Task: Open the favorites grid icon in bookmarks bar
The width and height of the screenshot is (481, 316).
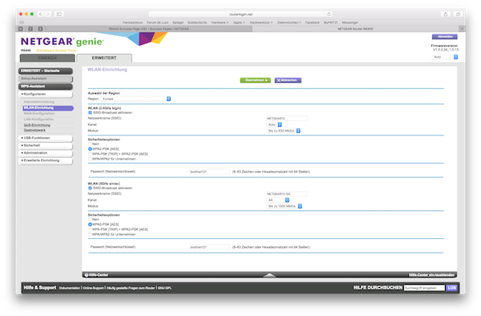Action: tap(22, 22)
